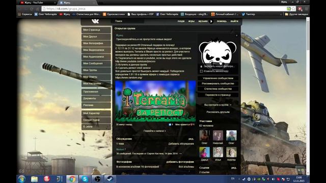Viewport: 326px width, 183px height.
Task: Open люди in the VK header
Action: click(x=181, y=21)
